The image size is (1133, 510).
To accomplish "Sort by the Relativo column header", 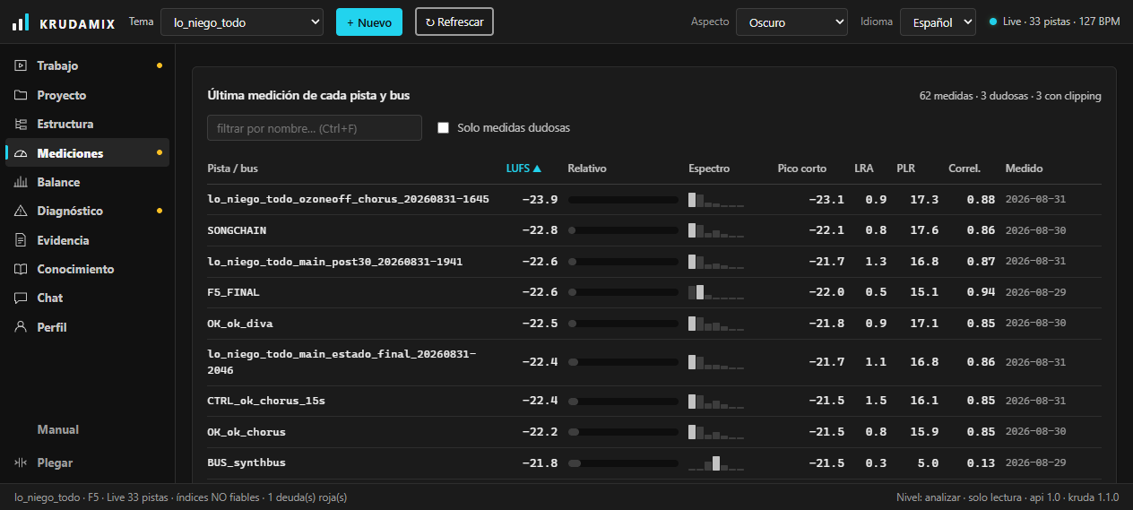I will 587,169.
